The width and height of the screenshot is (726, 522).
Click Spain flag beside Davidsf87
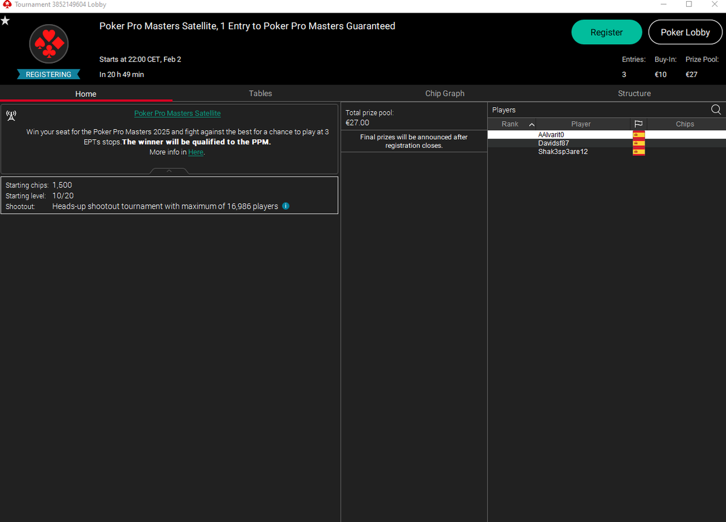(x=638, y=143)
